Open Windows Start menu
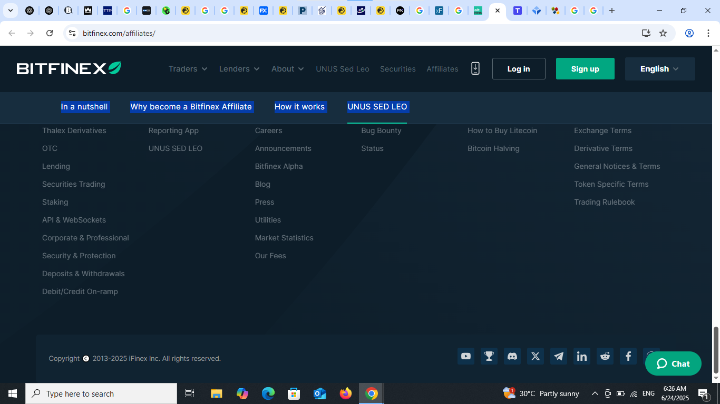Viewport: 720px width, 404px height. click(13, 393)
